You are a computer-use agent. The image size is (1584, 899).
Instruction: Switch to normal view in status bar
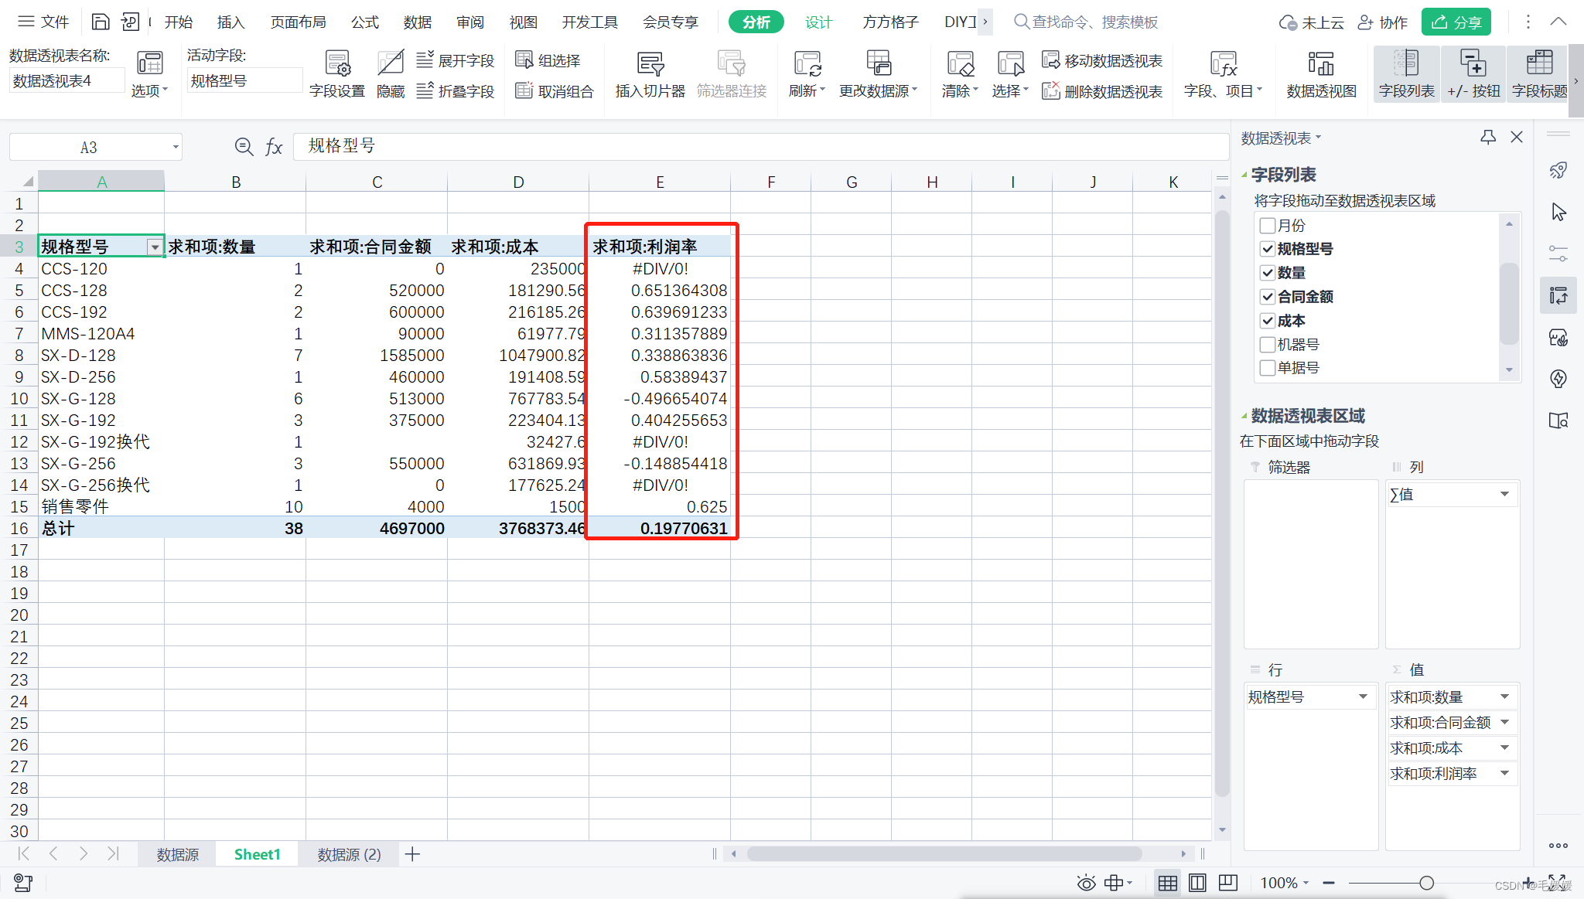(1168, 883)
